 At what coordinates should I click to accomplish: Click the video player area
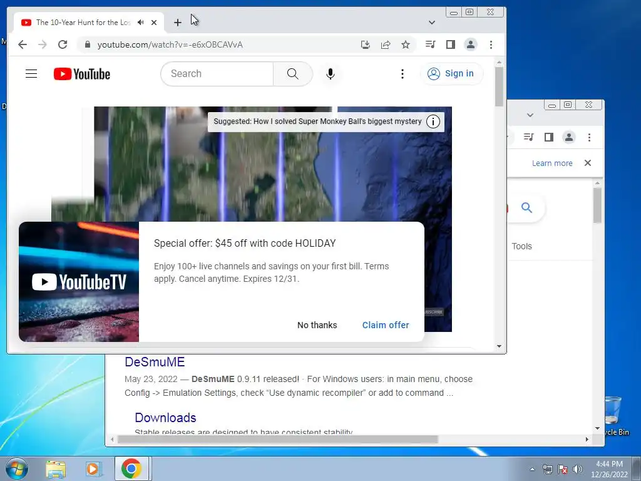[x=273, y=172]
